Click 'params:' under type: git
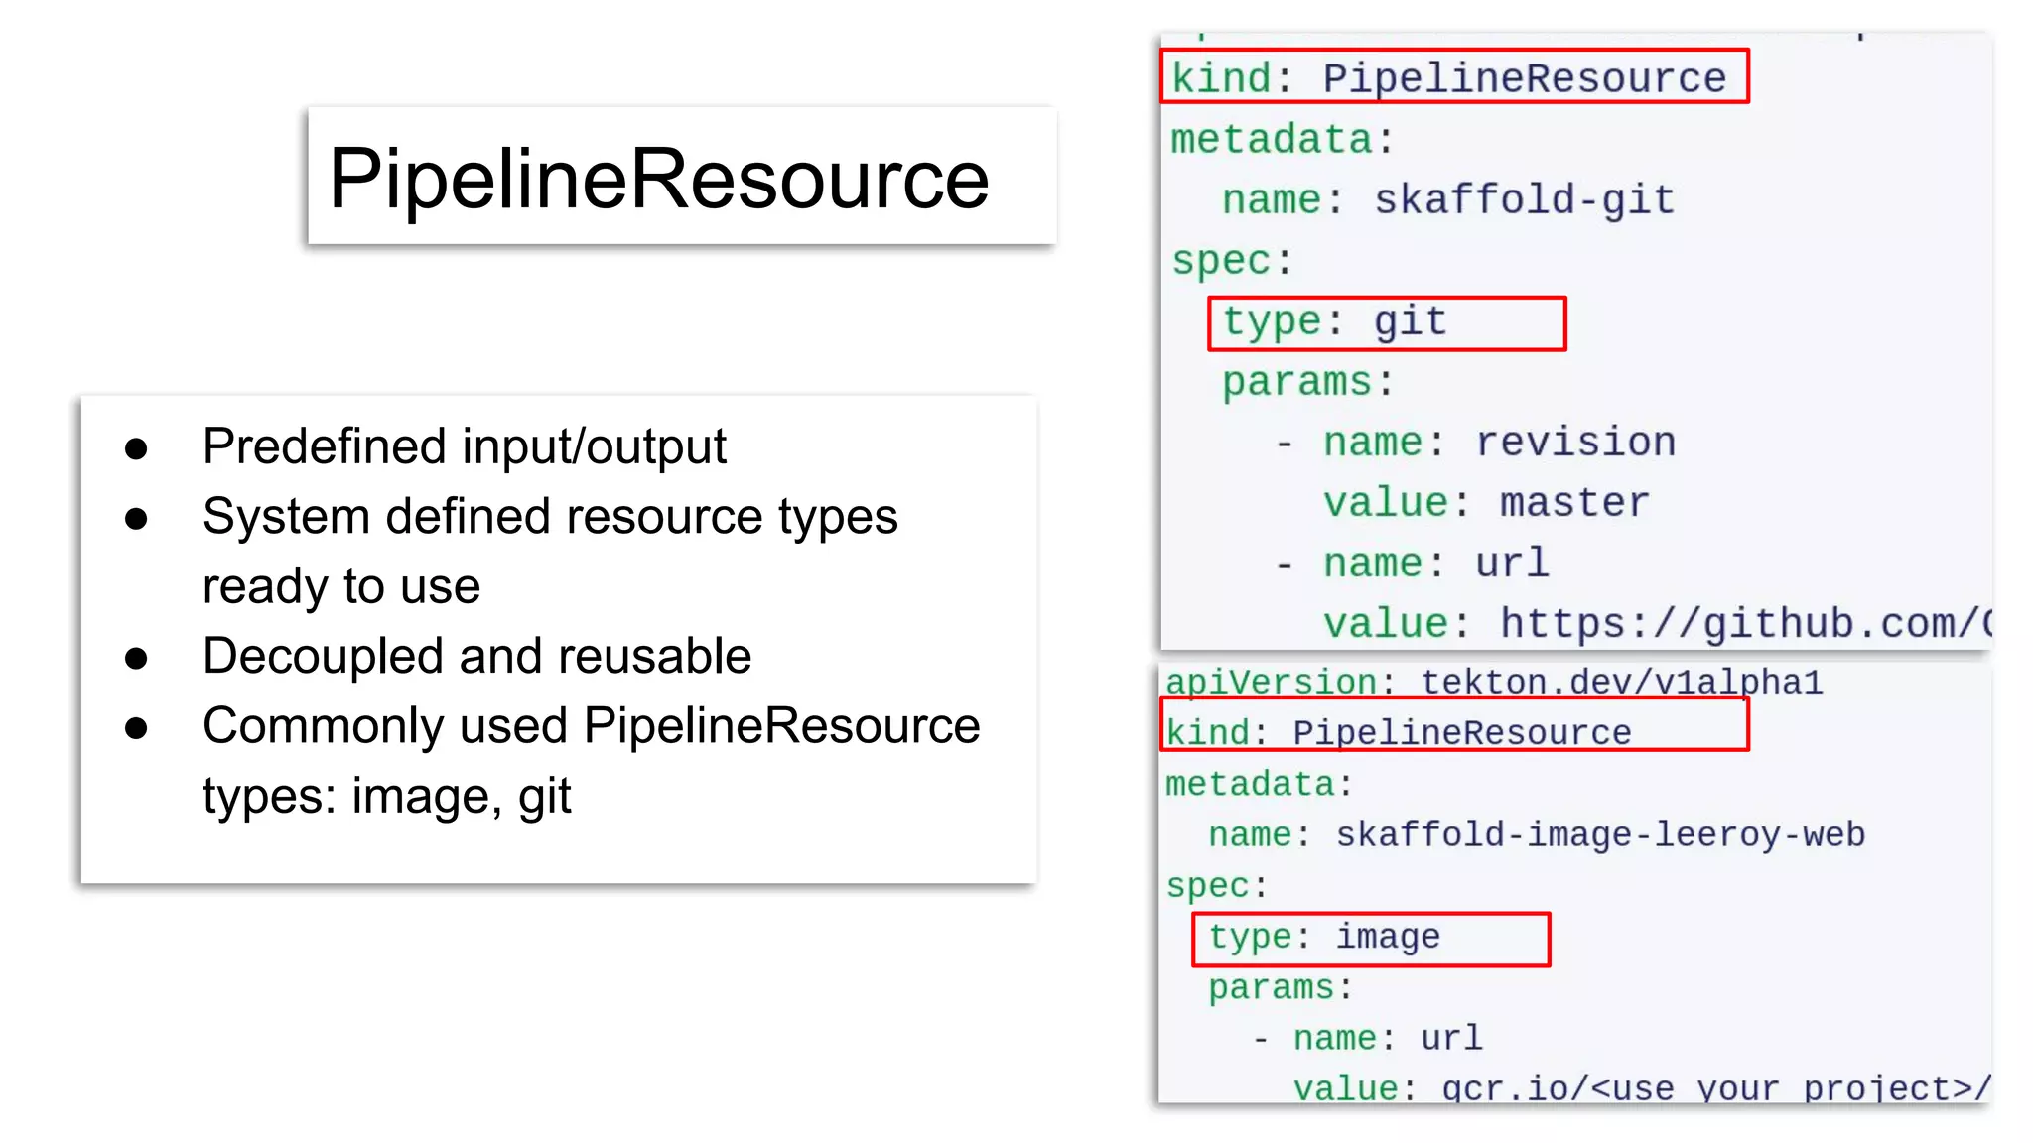2033x1143 pixels. [x=1308, y=382]
